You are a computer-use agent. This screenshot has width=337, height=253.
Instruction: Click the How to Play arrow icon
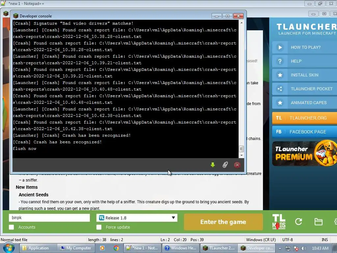[280, 47]
